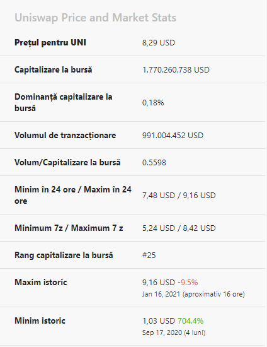This screenshot has height=347, width=267.
Task: Select the Capitalizare la bursă label
Action: point(54,69)
